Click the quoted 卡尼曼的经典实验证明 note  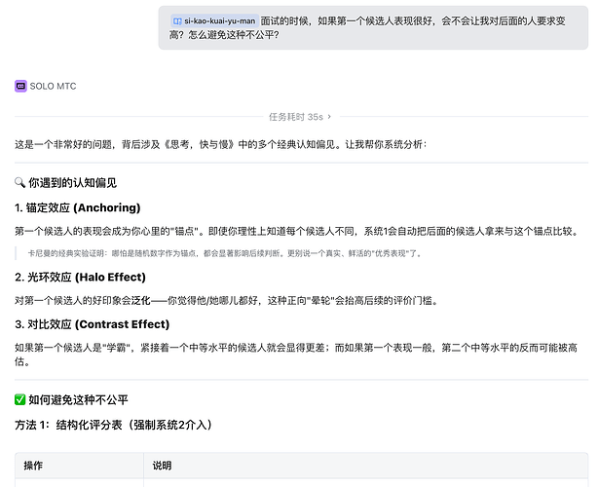(225, 253)
